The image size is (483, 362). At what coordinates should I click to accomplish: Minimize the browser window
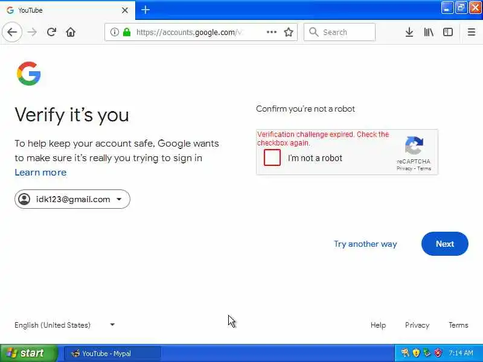click(x=447, y=8)
